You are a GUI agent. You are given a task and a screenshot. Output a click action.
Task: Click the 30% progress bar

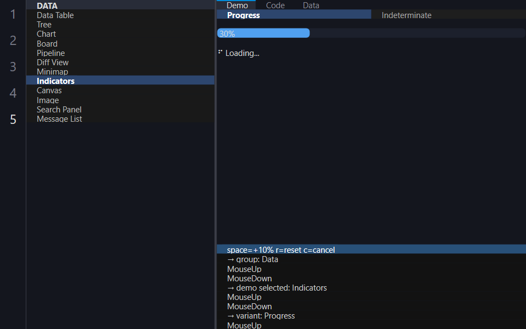[371, 33]
